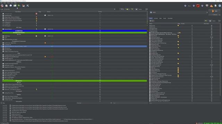This screenshot has height=124, width=222.
Task: Toggle SkyUI_SE.esp plugin checkbox
Action: (x=150, y=36)
